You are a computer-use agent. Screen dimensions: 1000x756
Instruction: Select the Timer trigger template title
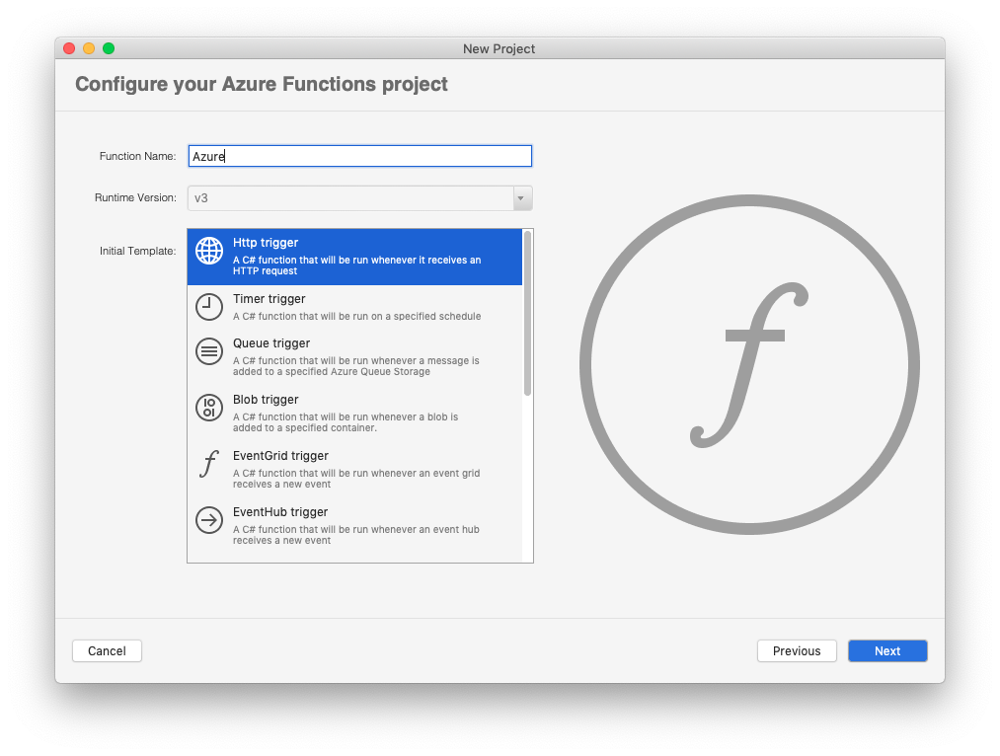[269, 299]
